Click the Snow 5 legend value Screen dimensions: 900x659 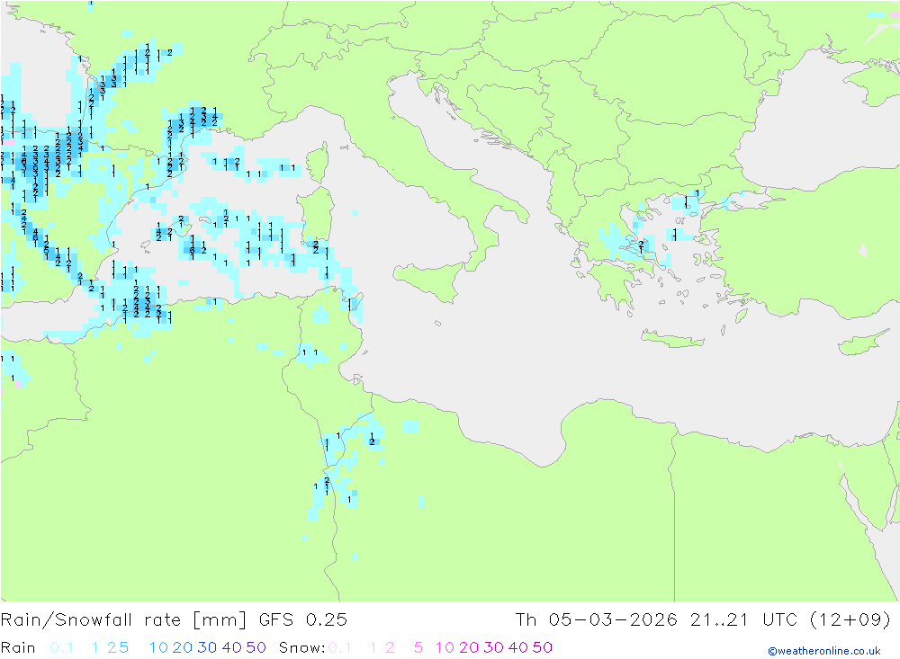(x=418, y=647)
